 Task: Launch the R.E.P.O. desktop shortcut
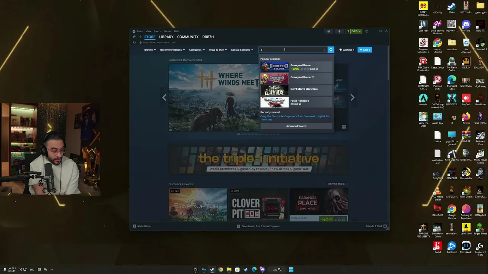pos(466,63)
